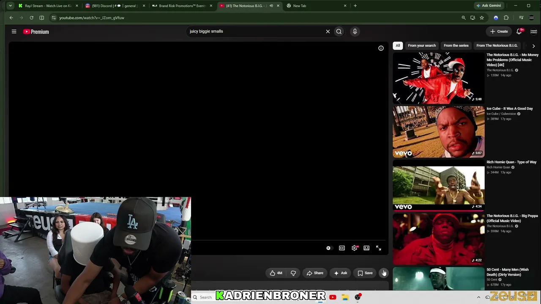This screenshot has height=304, width=541.
Task: Run search with the magnifier button
Action: (x=339, y=31)
